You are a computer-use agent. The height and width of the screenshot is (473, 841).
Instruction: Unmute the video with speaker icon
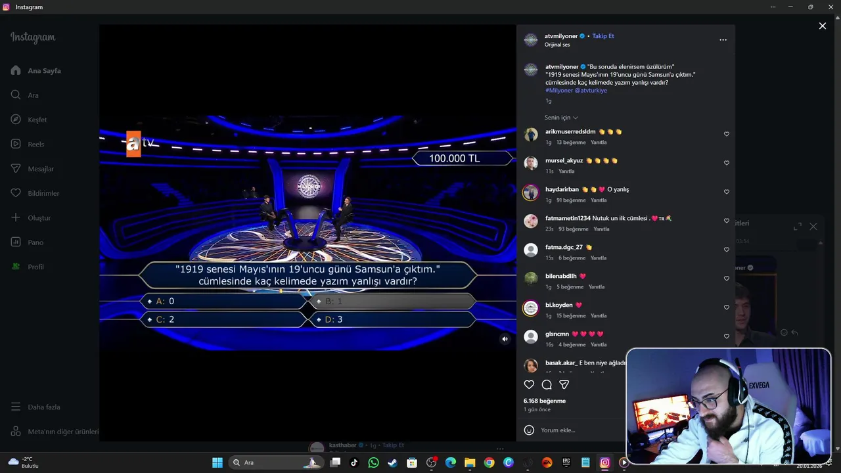click(x=505, y=339)
